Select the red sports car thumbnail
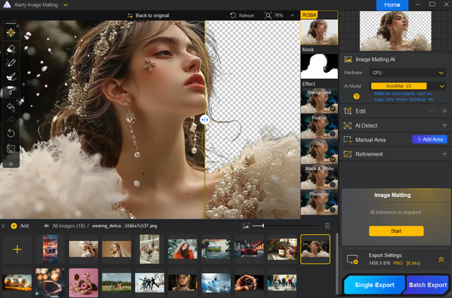Image resolution: width=452 pixels, height=298 pixels. 249,249
